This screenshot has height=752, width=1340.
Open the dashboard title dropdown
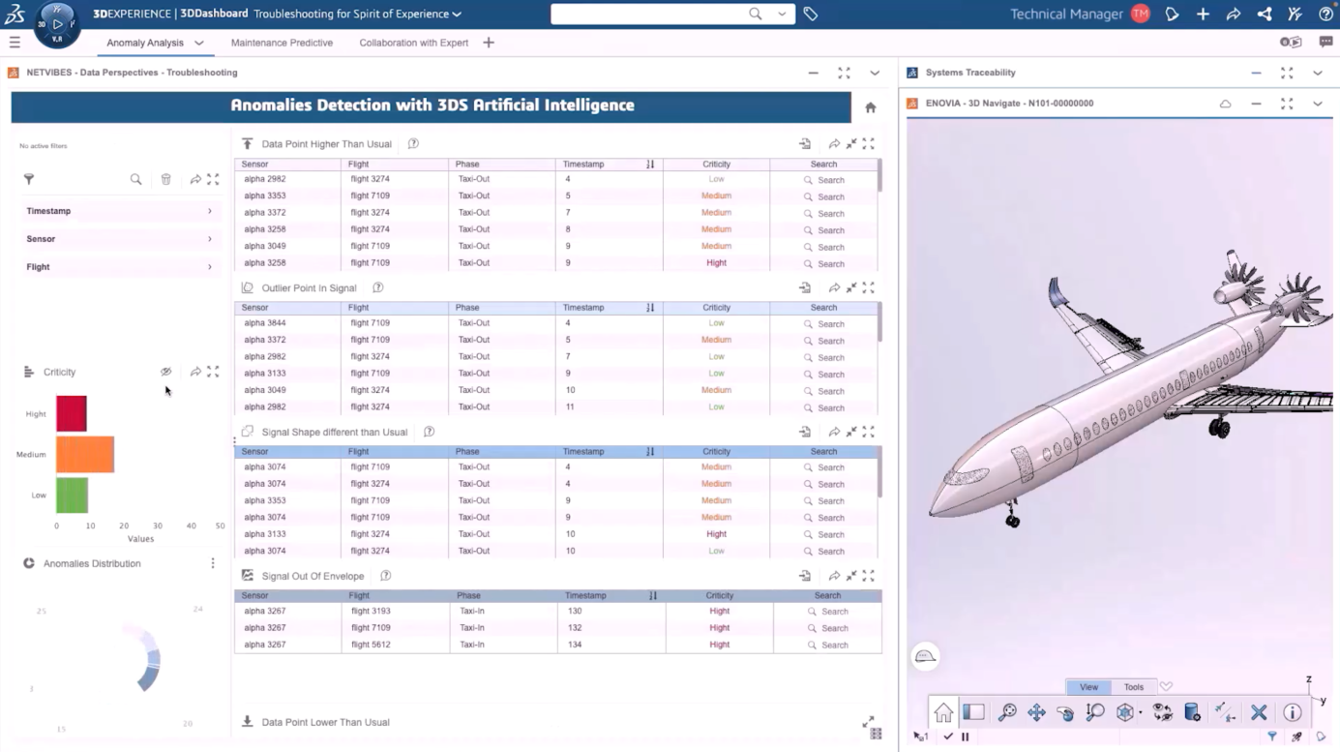457,15
